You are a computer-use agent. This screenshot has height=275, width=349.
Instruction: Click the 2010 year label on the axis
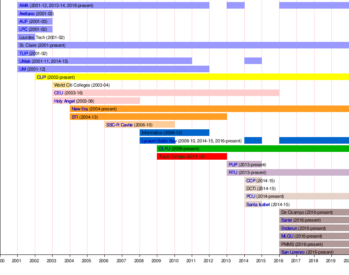click(x=174, y=261)
